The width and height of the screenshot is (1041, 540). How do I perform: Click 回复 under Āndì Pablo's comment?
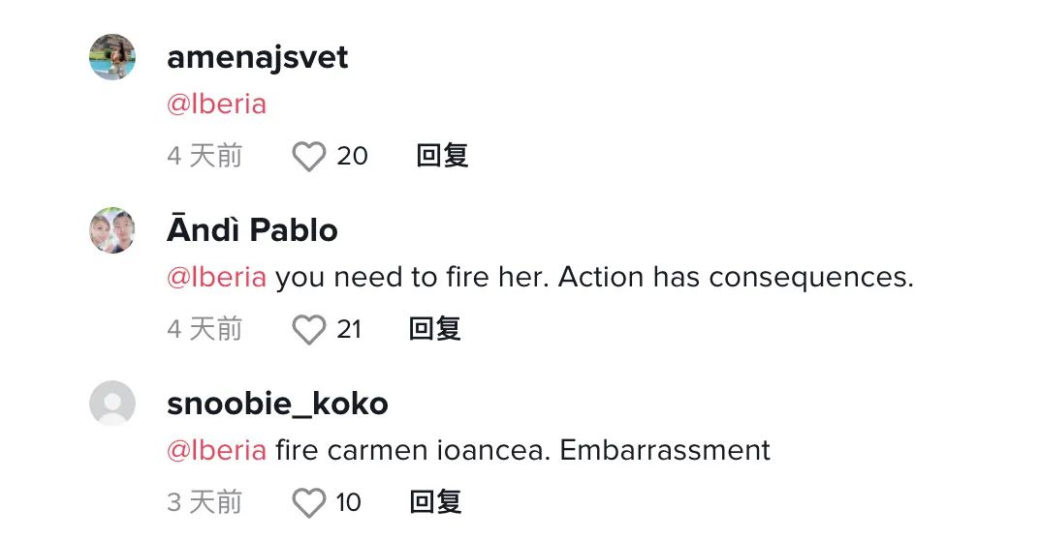click(435, 329)
